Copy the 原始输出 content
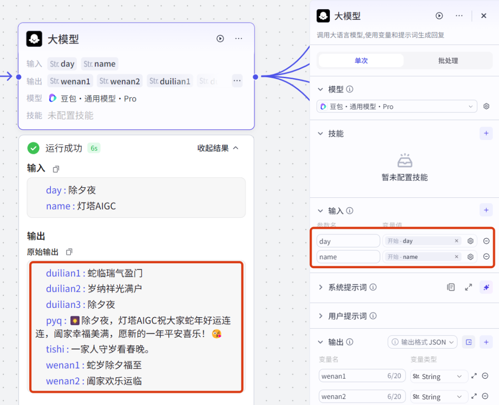Viewport: 499px width, 405px height. [69, 252]
